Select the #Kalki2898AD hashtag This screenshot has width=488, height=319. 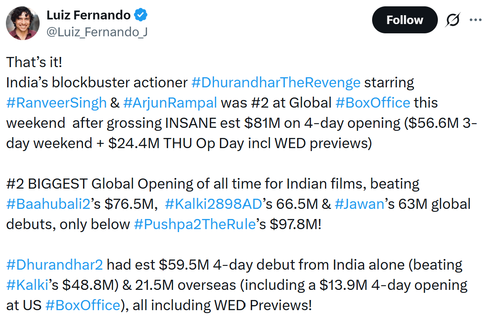click(x=214, y=204)
